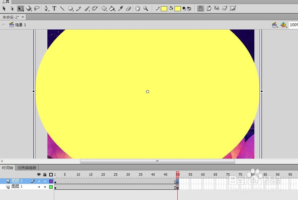
Task: Open the Edit Scene dropdown
Action: (x=275, y=25)
